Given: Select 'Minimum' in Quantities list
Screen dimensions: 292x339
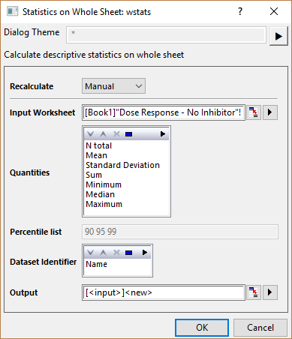Looking at the screenshot, I should point(104,184).
